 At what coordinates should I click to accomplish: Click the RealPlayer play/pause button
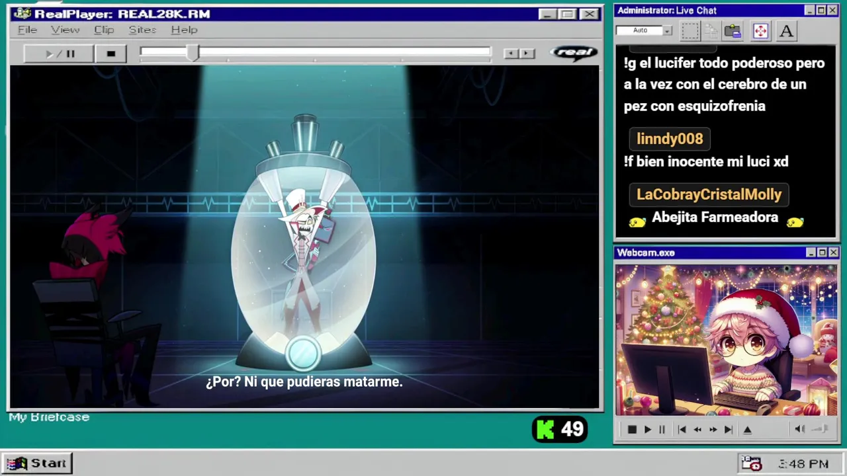[x=59, y=54]
